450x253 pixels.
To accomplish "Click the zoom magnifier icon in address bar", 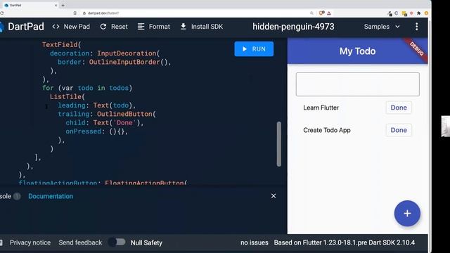I will [311, 13].
